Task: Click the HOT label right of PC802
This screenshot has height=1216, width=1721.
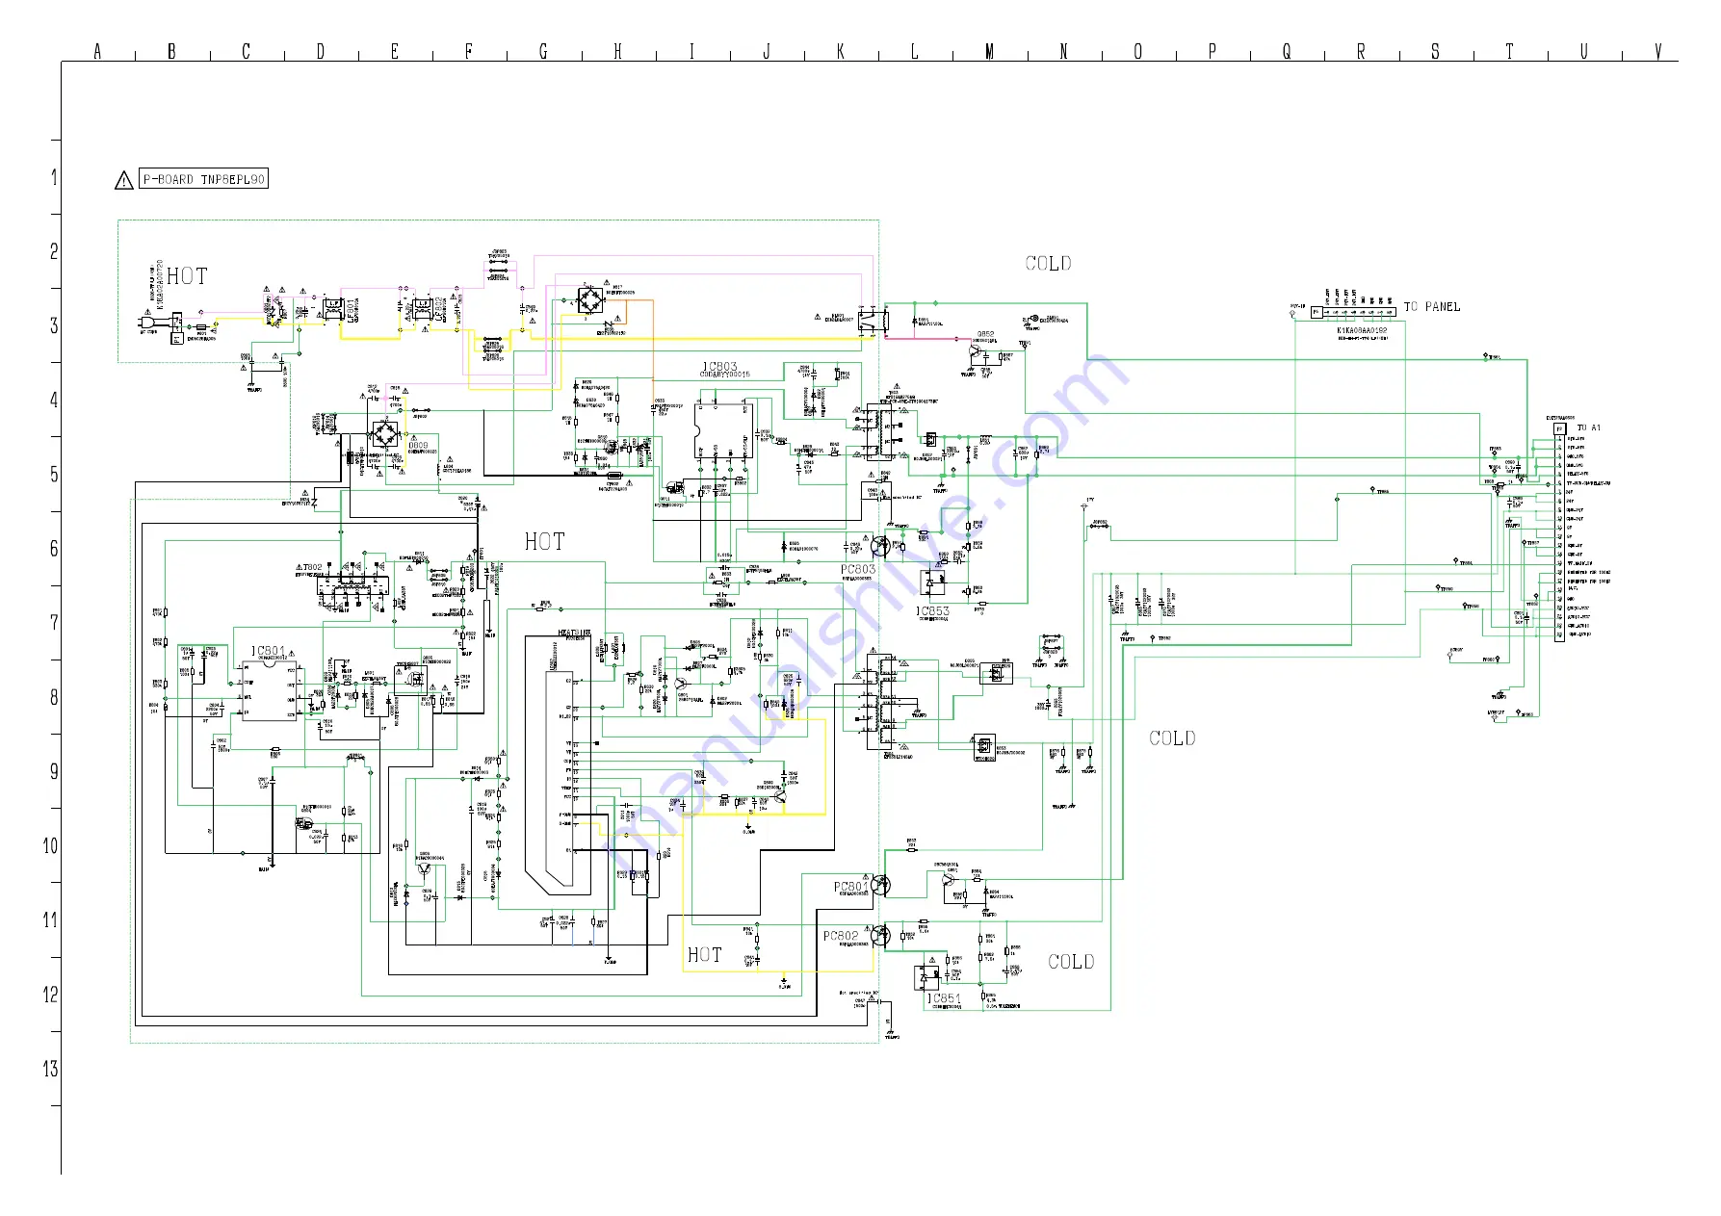Action: (704, 955)
